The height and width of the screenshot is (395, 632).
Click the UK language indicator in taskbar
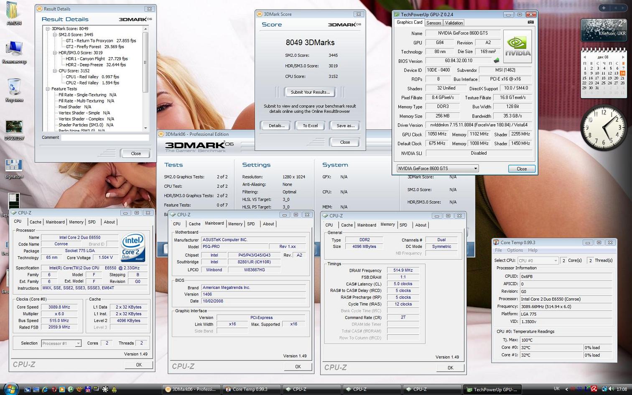556,389
